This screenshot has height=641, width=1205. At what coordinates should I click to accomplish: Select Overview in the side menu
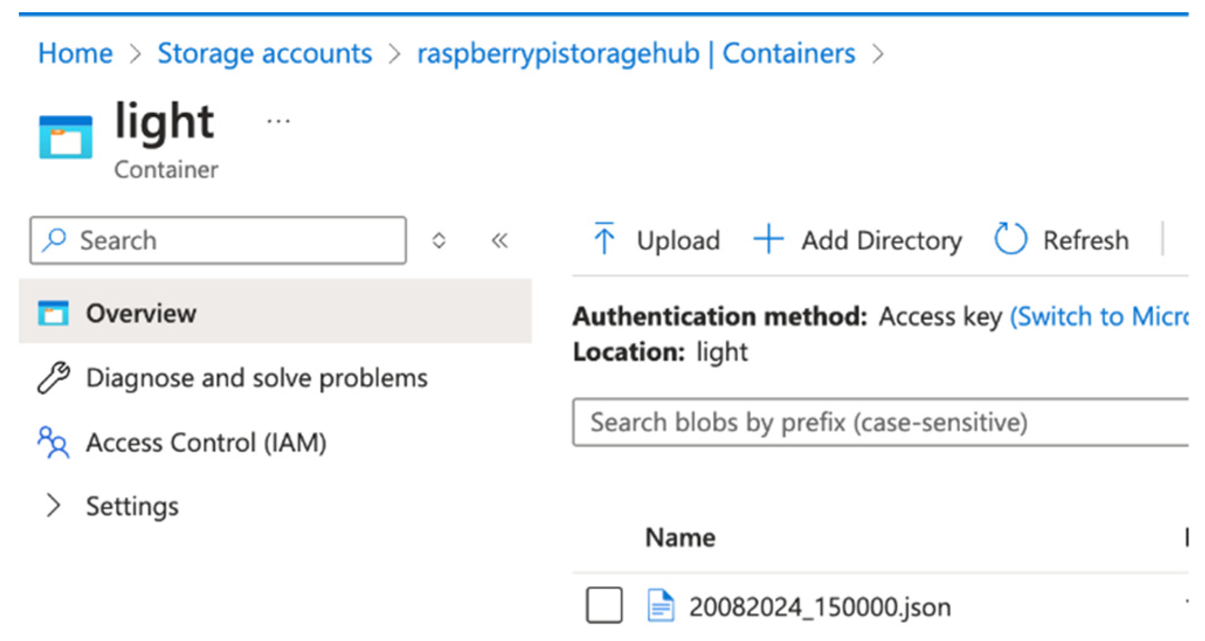275,311
